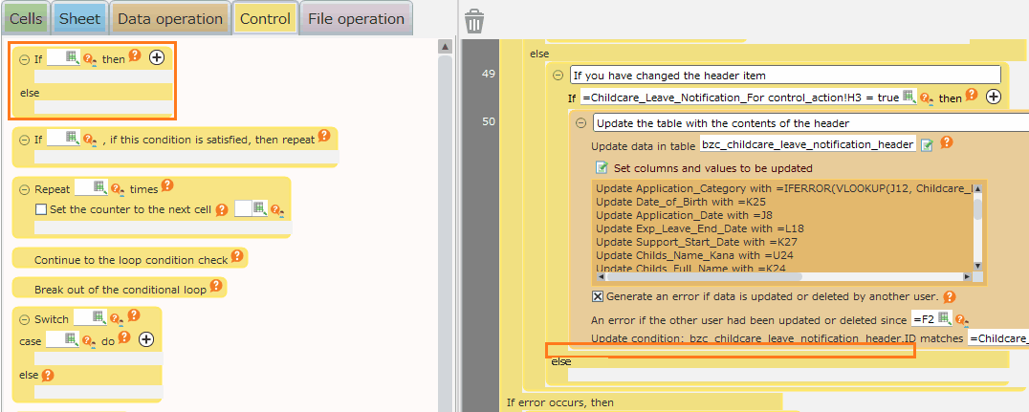Click the cell picker icon in Repeat times field
Viewport: 1029px width, 412px height.
coord(99,187)
